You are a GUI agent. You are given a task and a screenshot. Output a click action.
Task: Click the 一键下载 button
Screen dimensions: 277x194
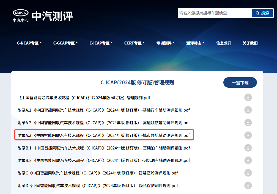point(240,82)
